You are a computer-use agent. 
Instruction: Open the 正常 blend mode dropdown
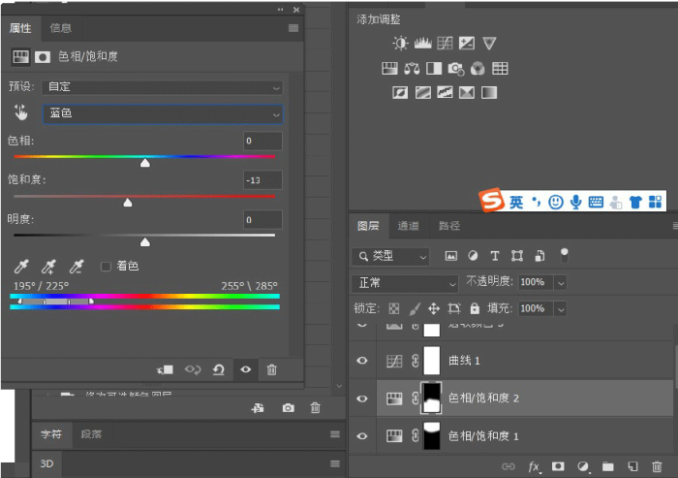tap(405, 283)
